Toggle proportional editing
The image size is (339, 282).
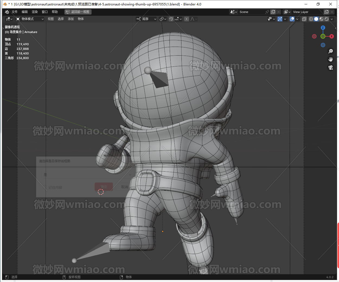click(187, 19)
